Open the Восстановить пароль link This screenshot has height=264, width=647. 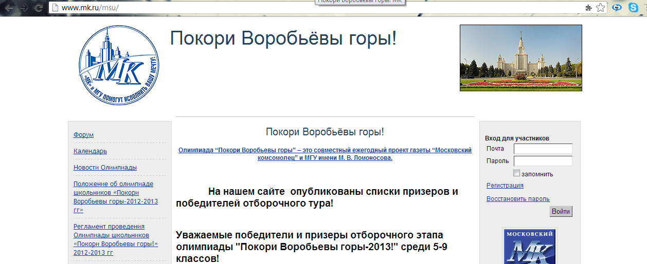point(518,199)
